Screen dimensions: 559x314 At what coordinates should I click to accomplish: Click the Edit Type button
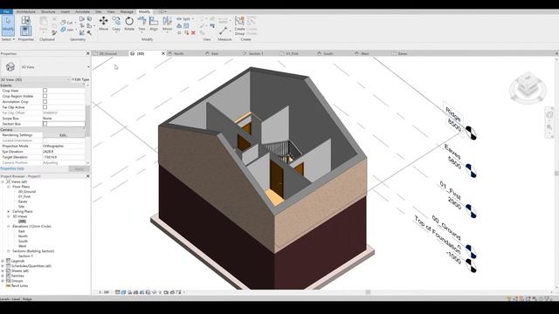[x=80, y=79]
